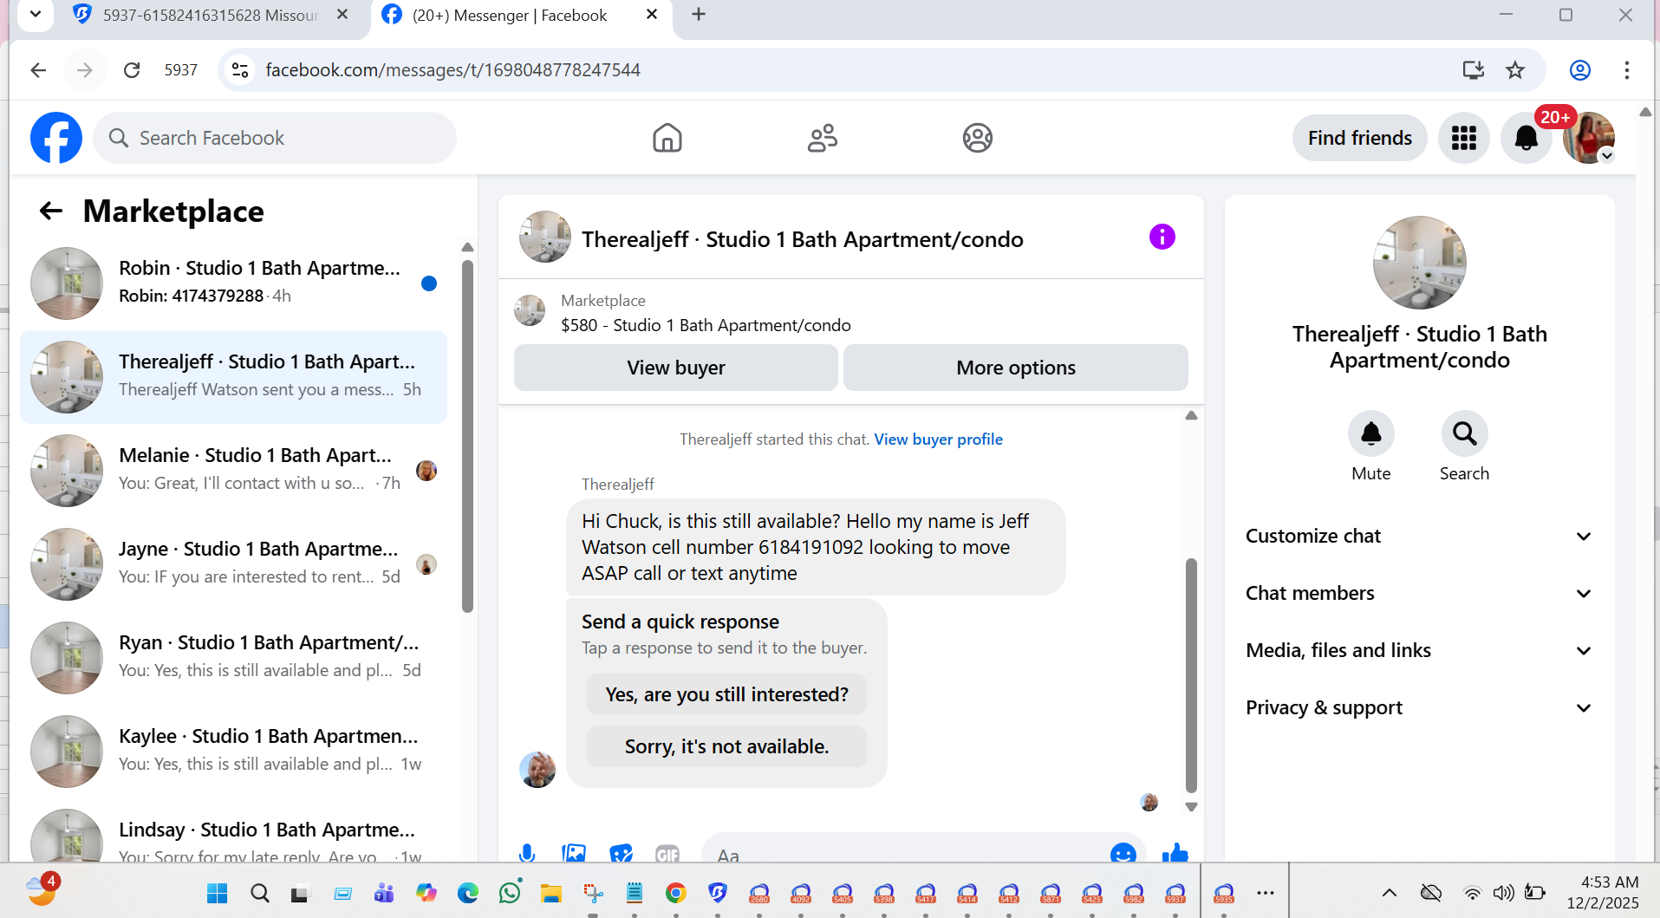Select the Messenger | Facebook browser tab
The image size is (1660, 918).
[520, 15]
